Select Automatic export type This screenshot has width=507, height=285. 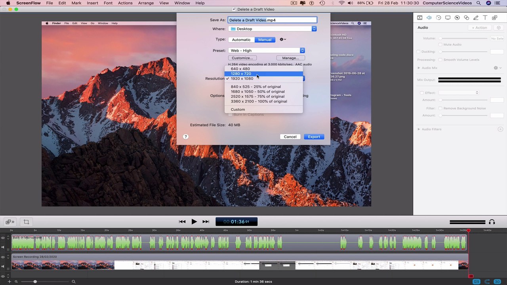241,40
